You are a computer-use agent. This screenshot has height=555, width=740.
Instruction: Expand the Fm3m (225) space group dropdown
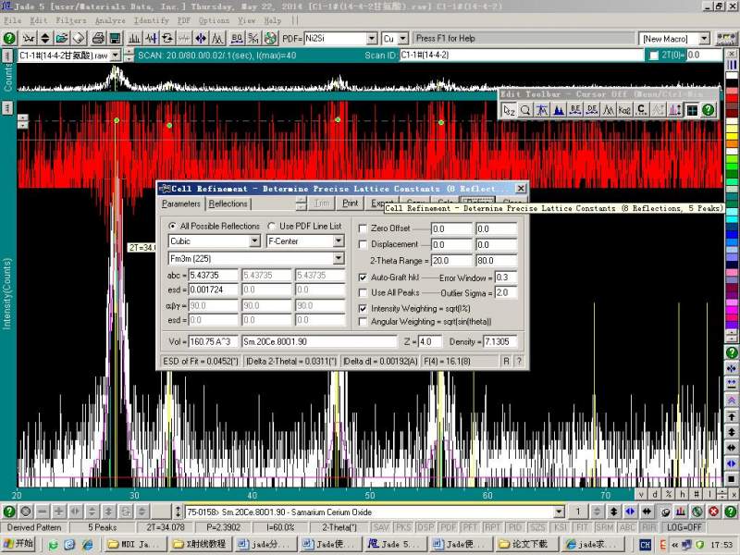point(338,258)
